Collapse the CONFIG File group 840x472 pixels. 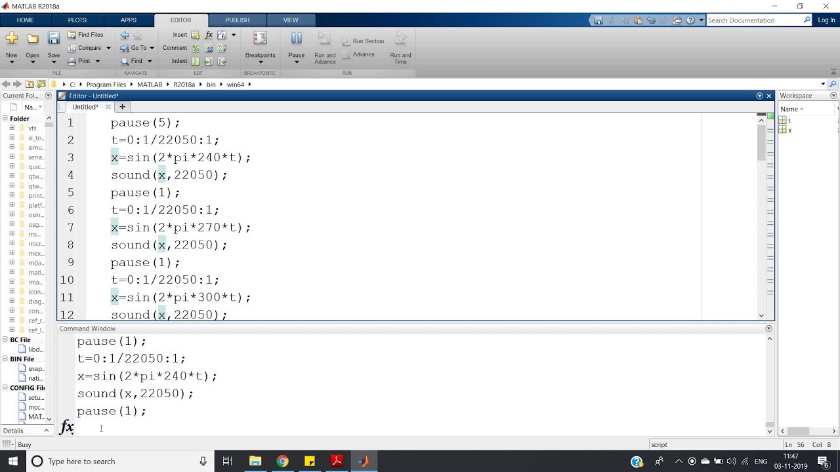click(x=5, y=387)
